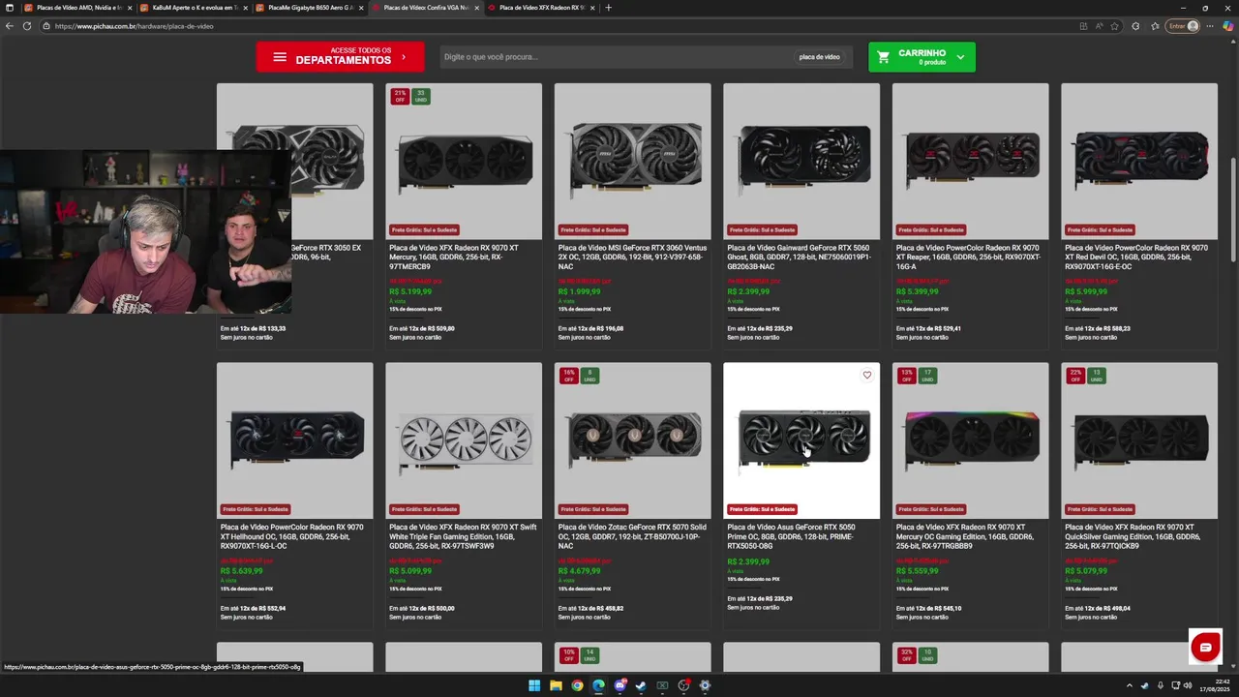The width and height of the screenshot is (1239, 697).
Task: Favorite the Asus RTX 5050 with heart icon
Action: (866, 376)
